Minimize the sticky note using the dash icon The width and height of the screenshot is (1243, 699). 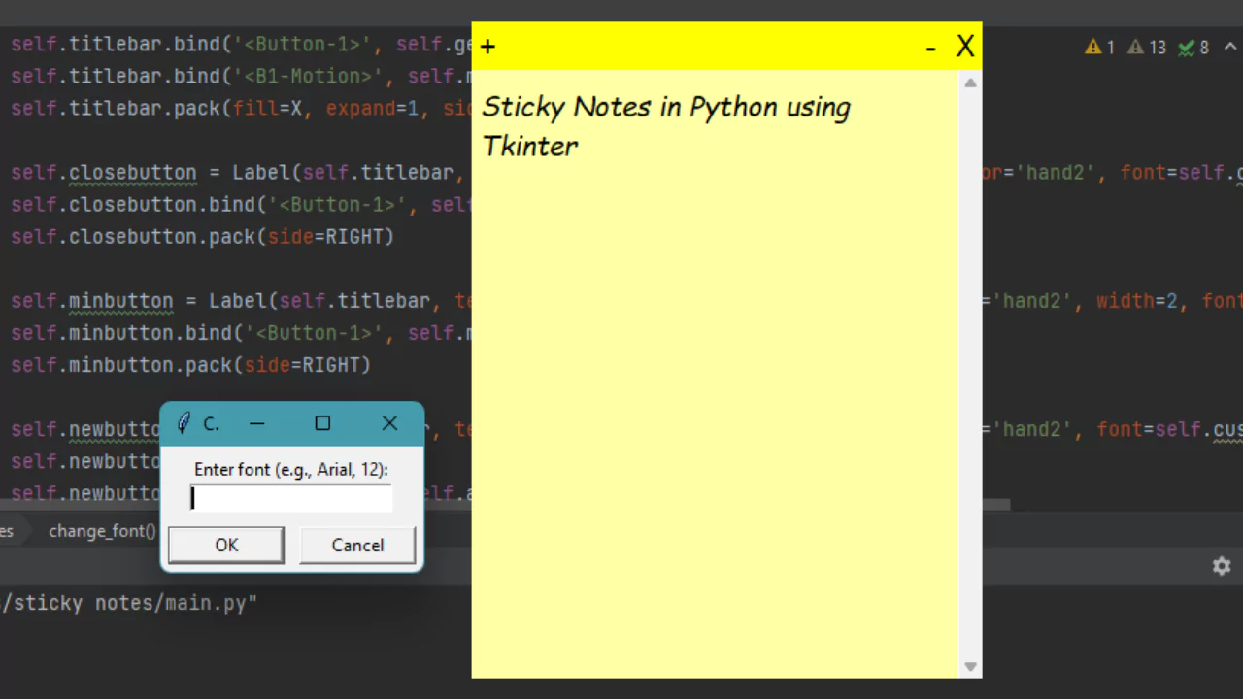(x=929, y=47)
